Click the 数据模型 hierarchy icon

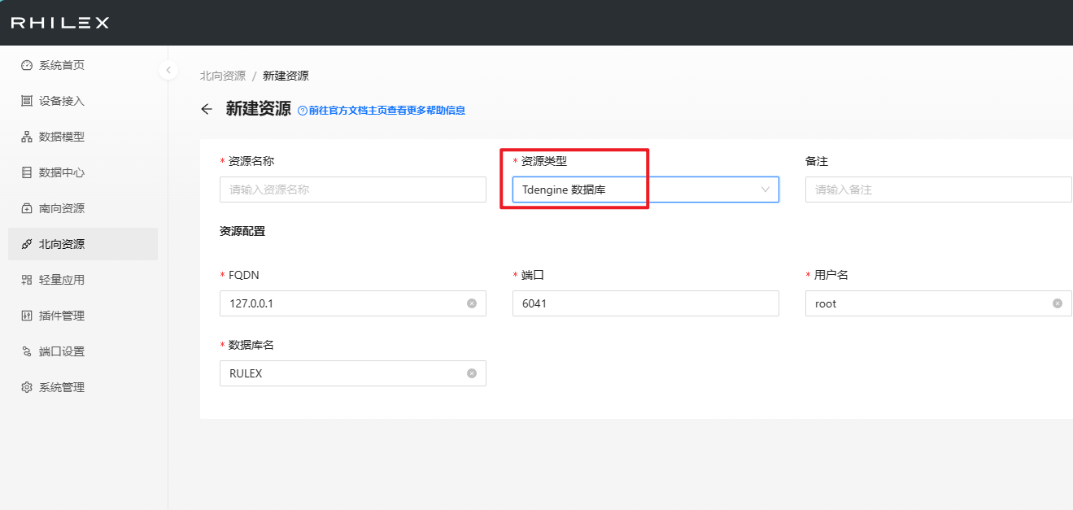(27, 137)
